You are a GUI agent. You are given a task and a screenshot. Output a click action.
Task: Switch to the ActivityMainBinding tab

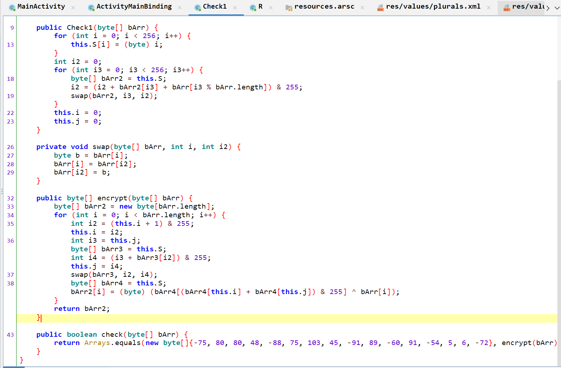(134, 7)
